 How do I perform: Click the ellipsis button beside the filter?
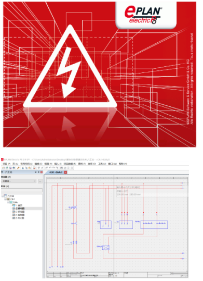point(40,181)
